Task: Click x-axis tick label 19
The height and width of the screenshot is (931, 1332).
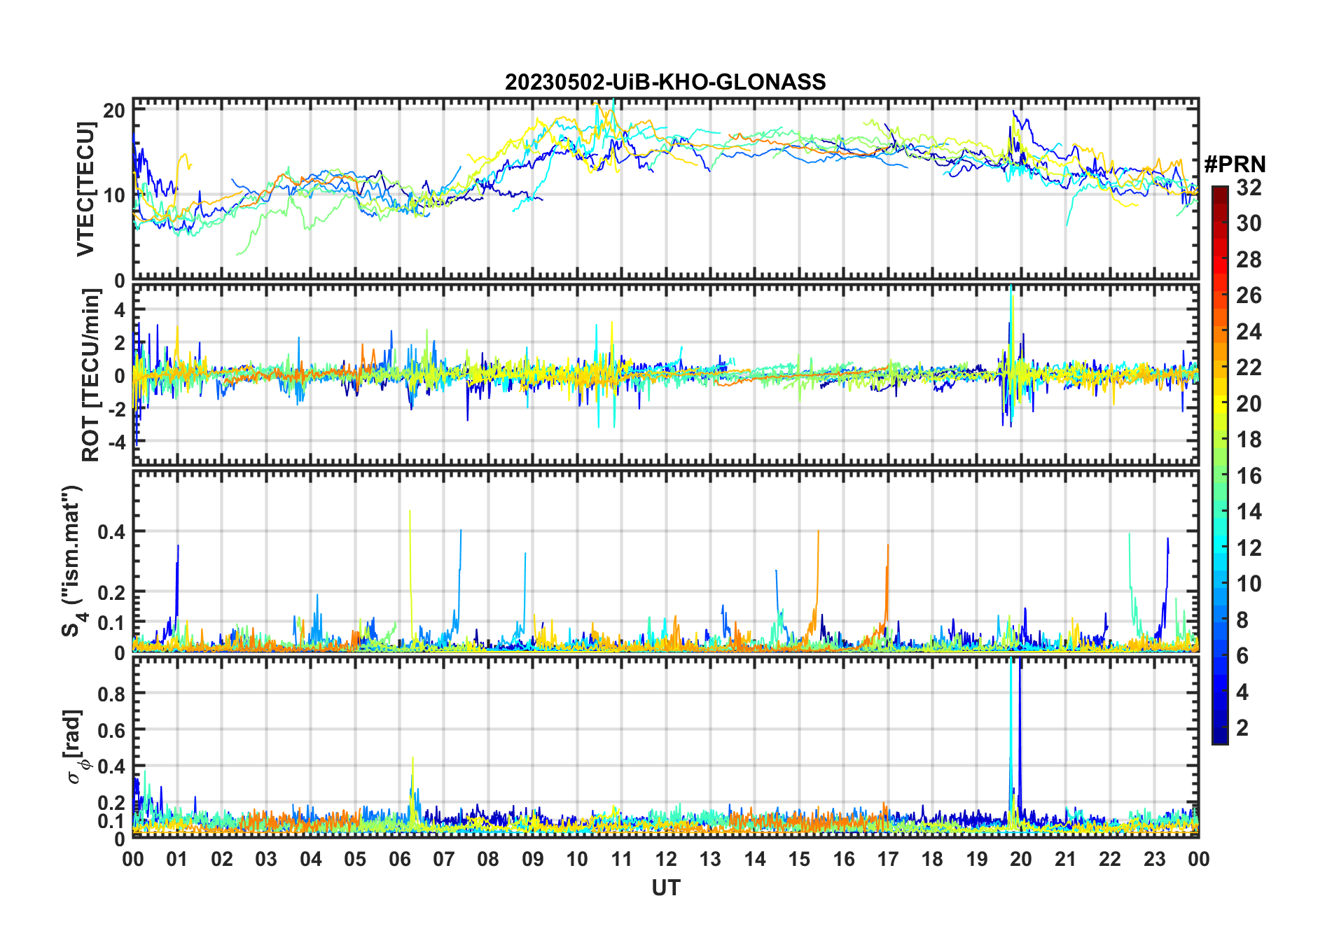Action: (977, 859)
